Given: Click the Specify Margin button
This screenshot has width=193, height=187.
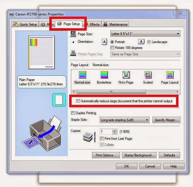Looking at the screenshot, I should (166, 120).
